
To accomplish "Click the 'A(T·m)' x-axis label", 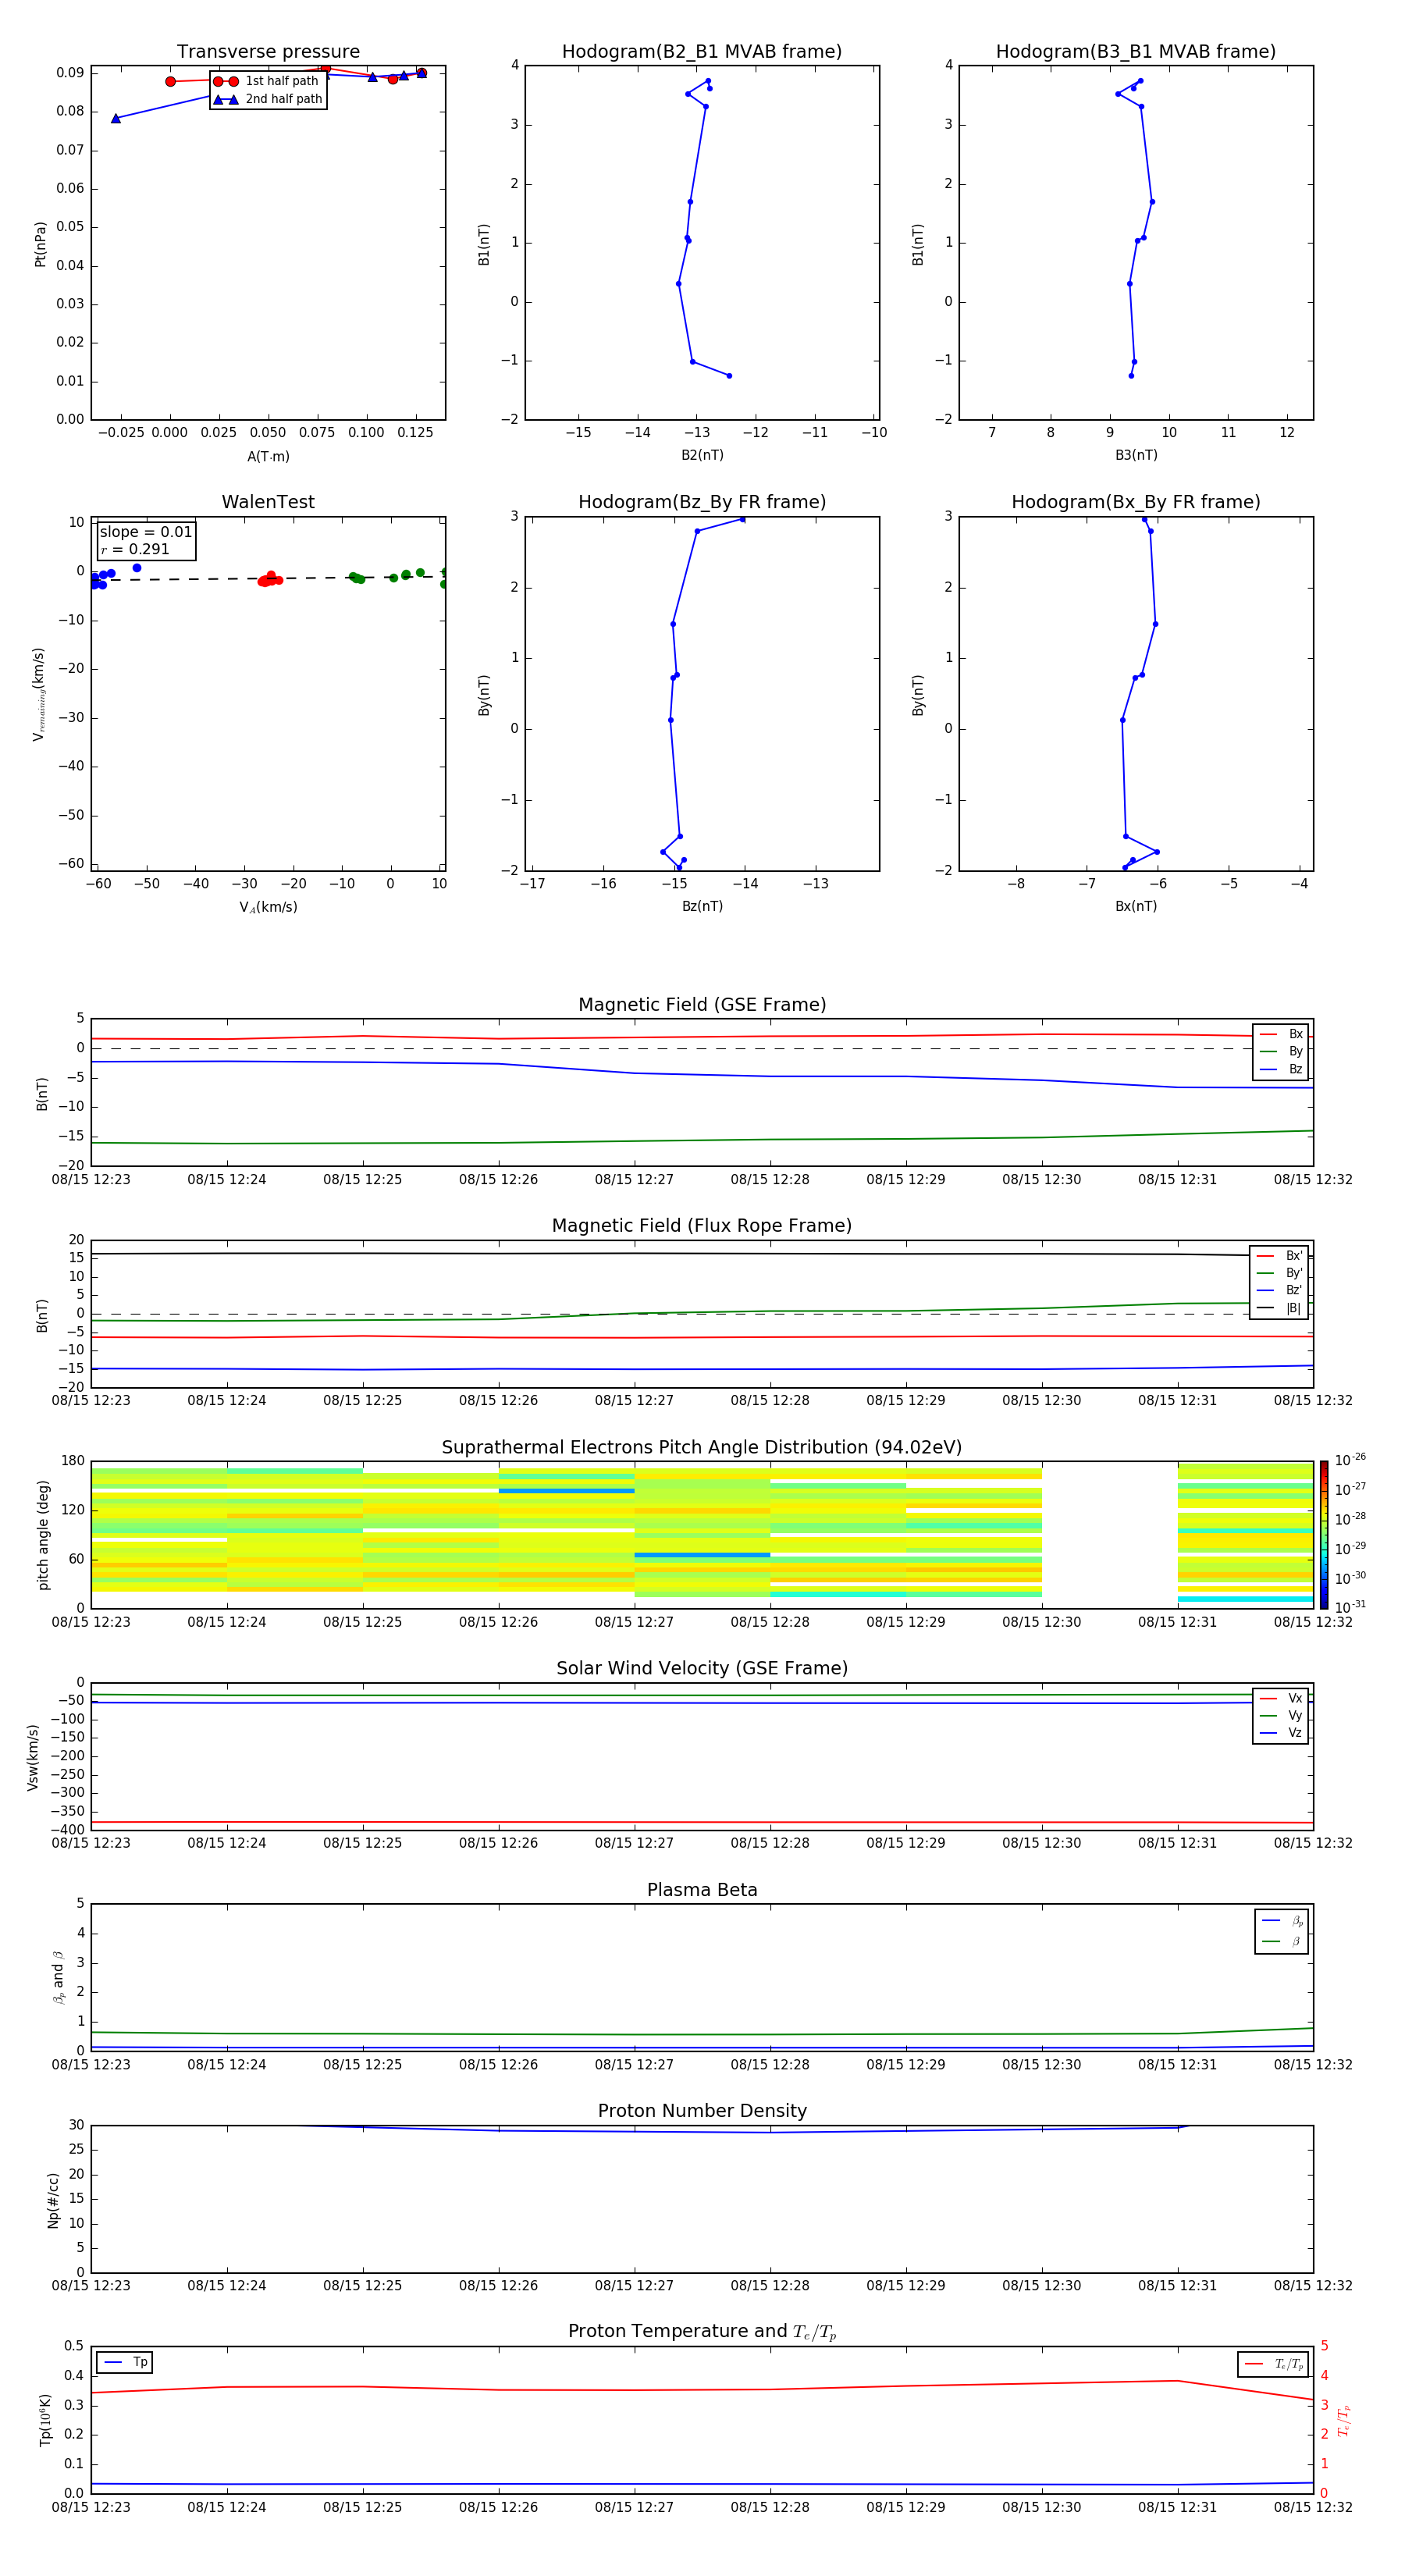I will pos(268,457).
